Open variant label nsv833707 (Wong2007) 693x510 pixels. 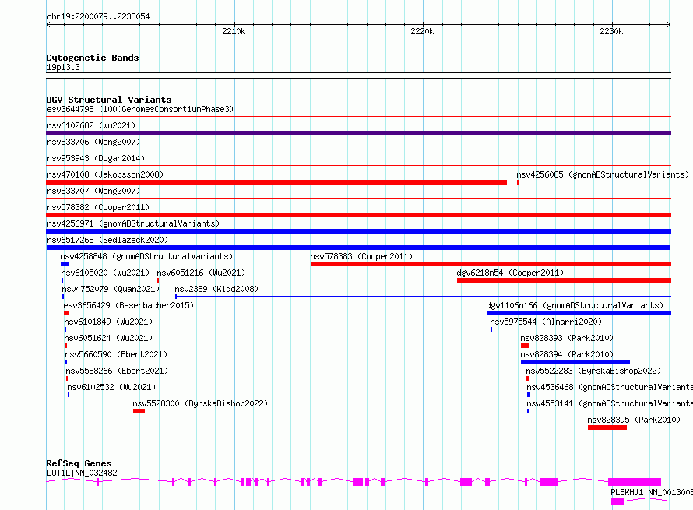pyautogui.click(x=93, y=191)
